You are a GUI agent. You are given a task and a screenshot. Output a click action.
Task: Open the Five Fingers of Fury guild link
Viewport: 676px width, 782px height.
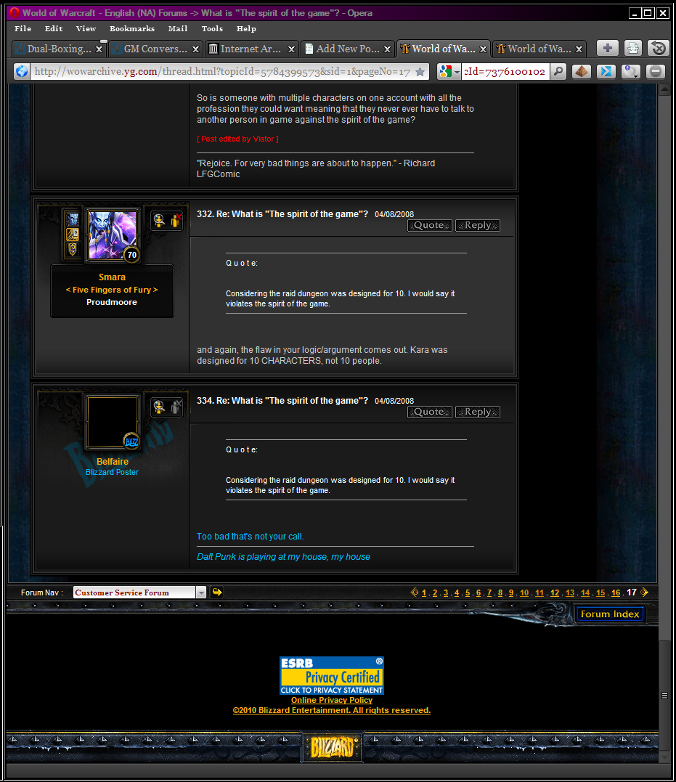pyautogui.click(x=112, y=290)
